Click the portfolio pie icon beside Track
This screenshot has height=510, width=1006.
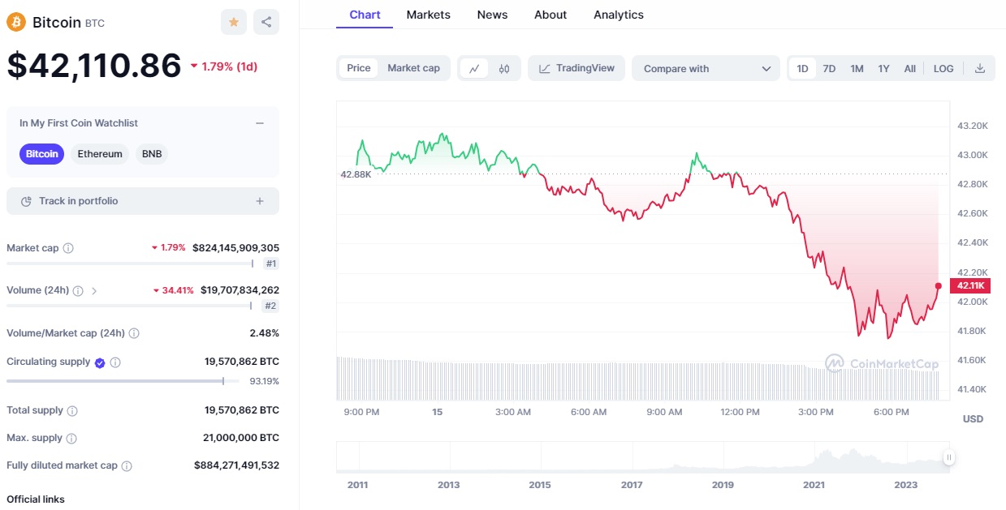click(x=26, y=201)
